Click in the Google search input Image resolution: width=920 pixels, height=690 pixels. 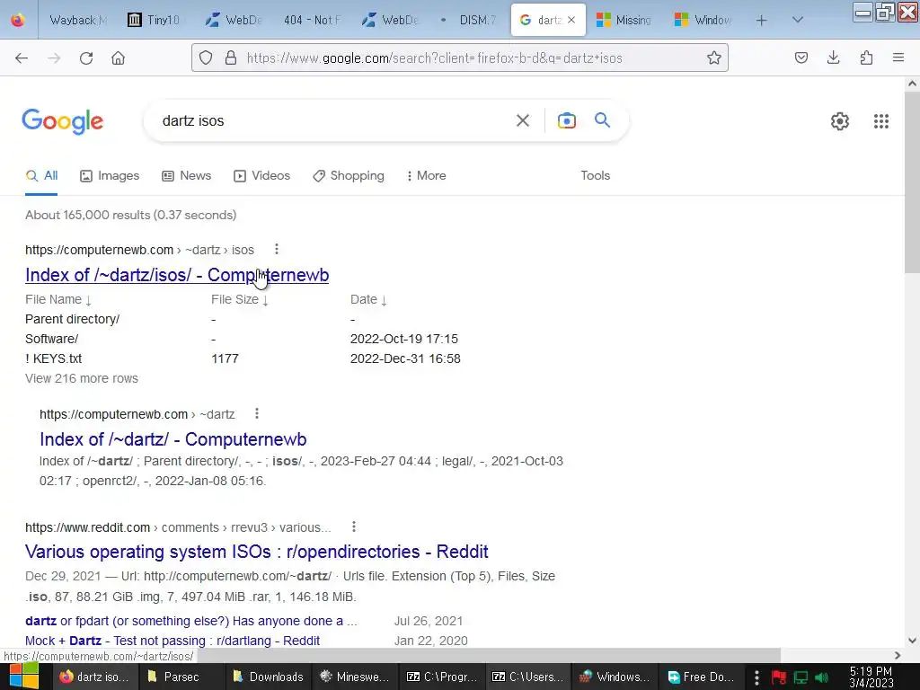(x=334, y=121)
